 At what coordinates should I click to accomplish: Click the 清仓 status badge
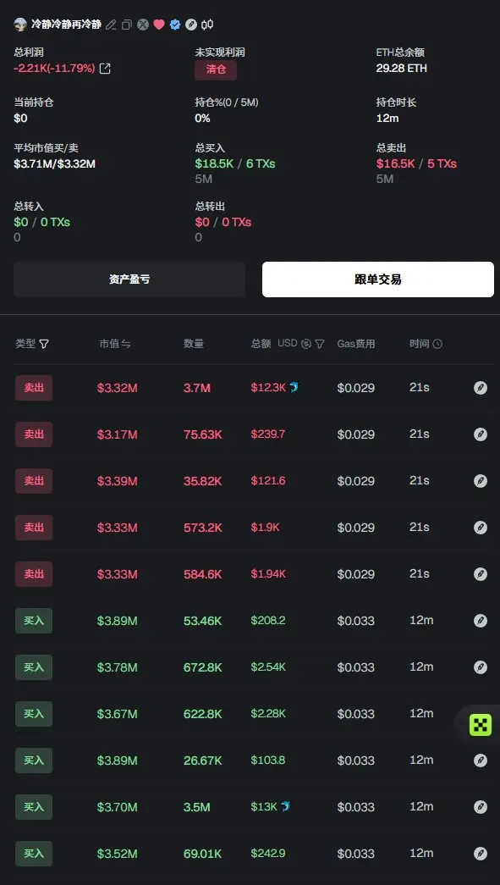pyautogui.click(x=216, y=70)
